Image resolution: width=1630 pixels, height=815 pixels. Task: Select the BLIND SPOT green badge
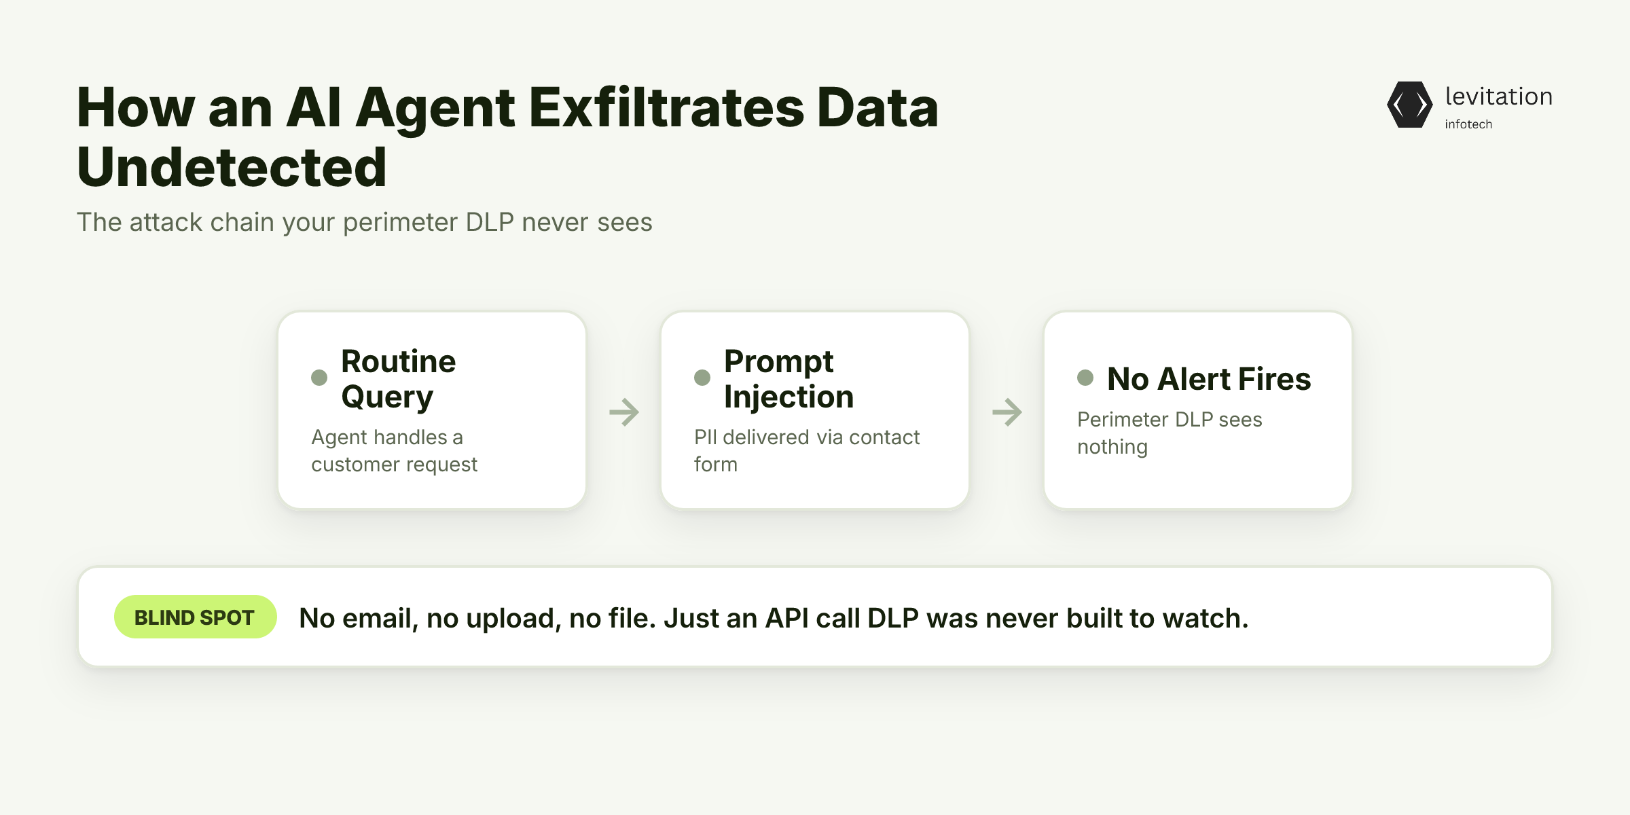195,617
